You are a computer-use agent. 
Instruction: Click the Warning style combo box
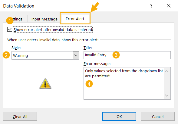(x=45, y=55)
